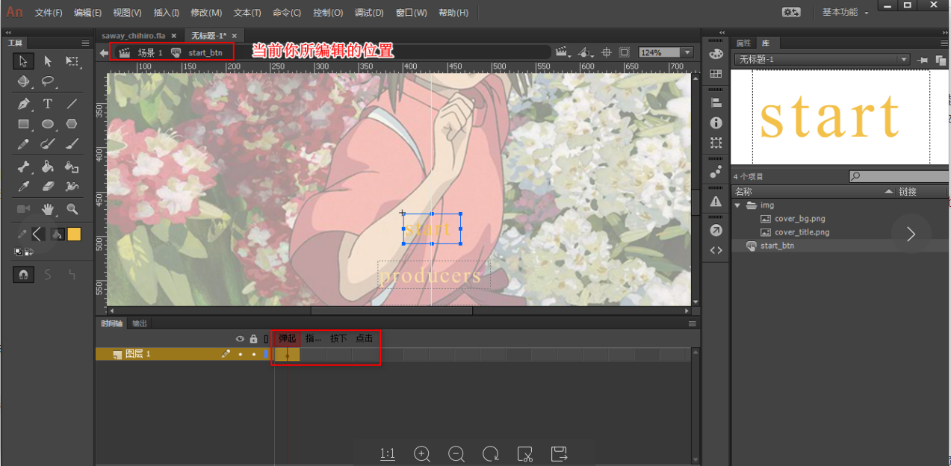Select the Bone tool
The width and height of the screenshot is (951, 466).
click(23, 167)
